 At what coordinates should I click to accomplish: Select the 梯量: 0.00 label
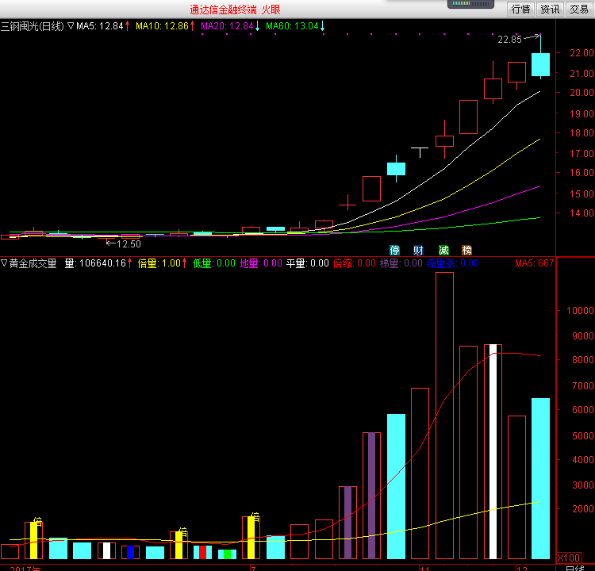(x=401, y=263)
